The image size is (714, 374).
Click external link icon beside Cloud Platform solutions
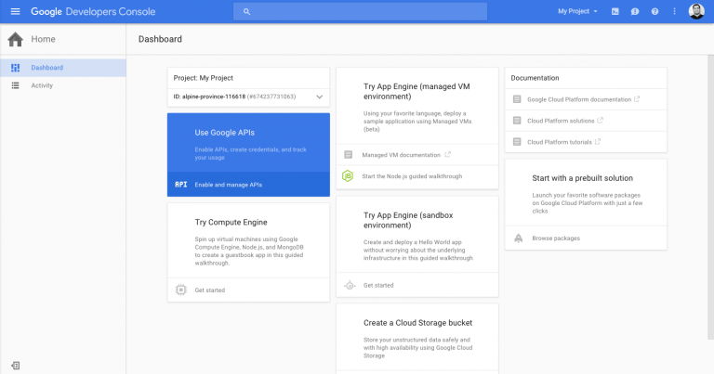[x=600, y=121]
